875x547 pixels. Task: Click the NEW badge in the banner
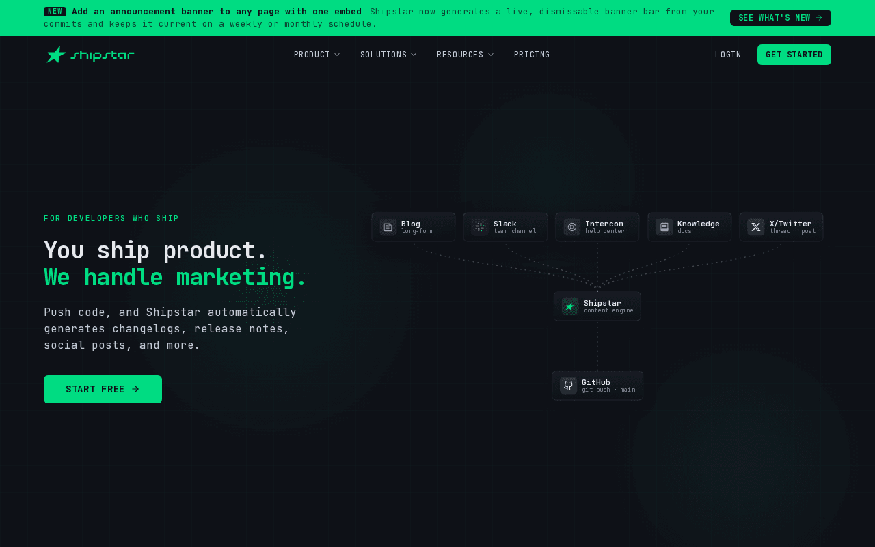55,12
